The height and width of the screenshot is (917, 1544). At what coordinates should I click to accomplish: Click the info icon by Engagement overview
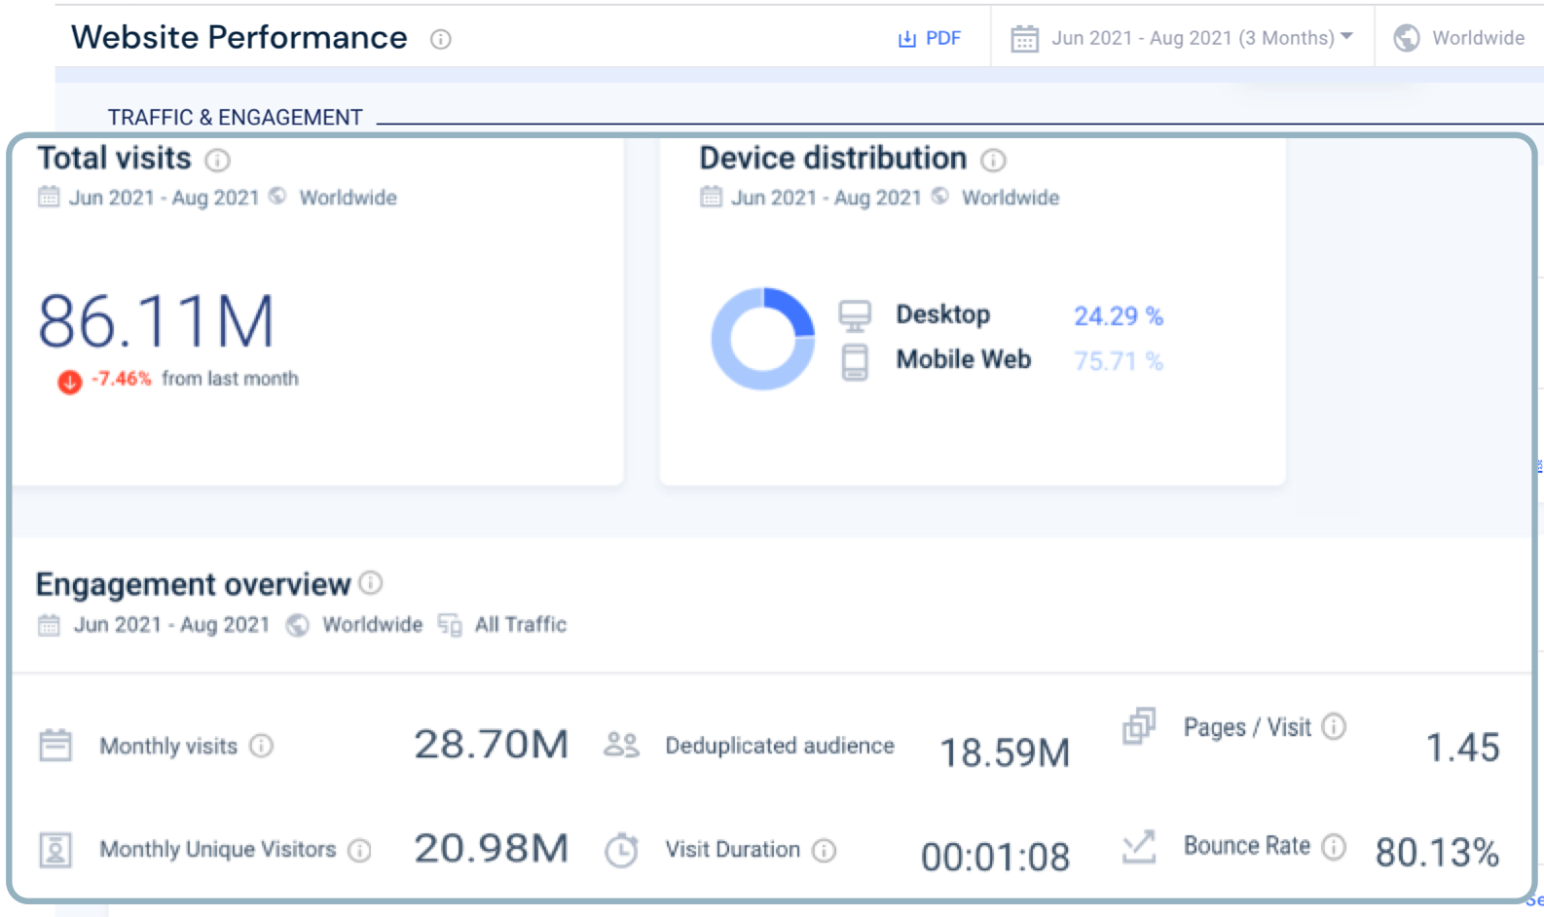click(371, 582)
